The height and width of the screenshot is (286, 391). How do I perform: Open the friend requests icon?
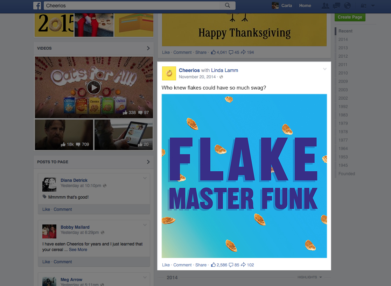pyautogui.click(x=325, y=6)
